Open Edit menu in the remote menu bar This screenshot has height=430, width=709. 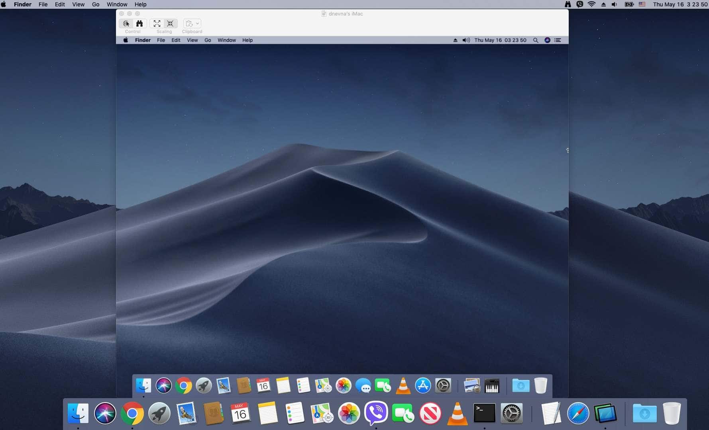[x=176, y=40]
